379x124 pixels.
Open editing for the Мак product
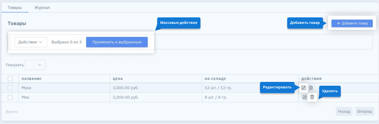point(304,97)
